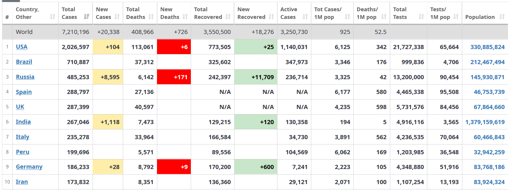The height and width of the screenshot is (190, 508).
Task: Select India active cases 130,358
Action: point(297,122)
